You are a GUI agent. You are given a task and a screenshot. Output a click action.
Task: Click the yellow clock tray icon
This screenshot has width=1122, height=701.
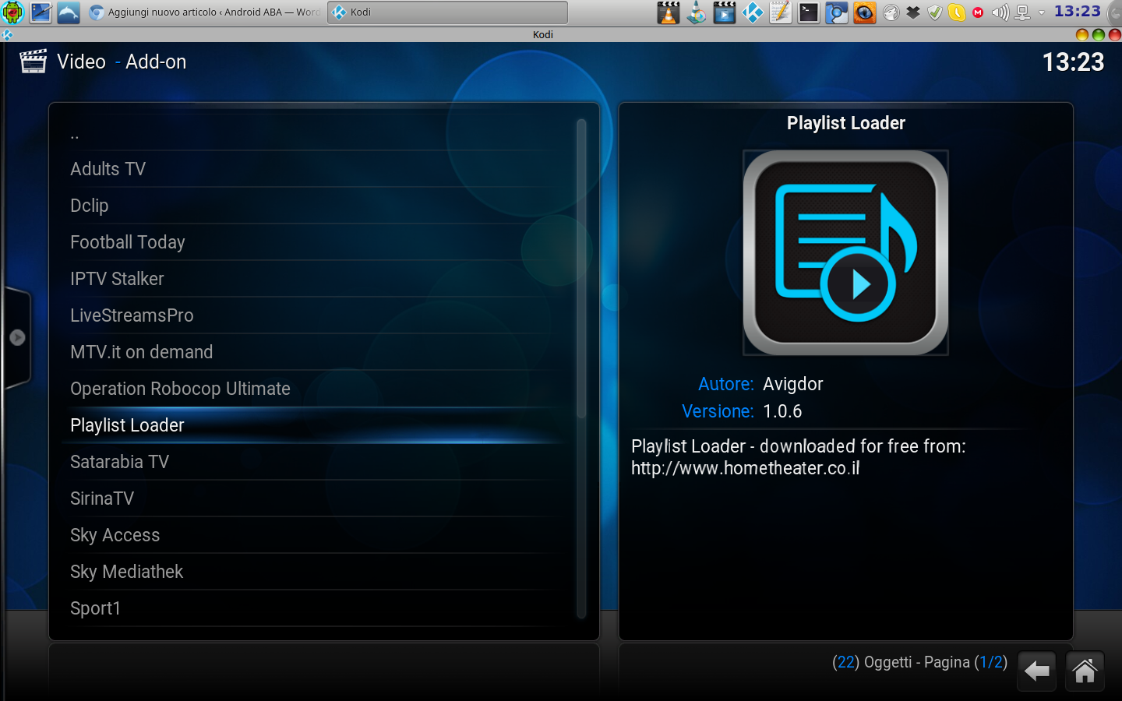[x=957, y=12]
